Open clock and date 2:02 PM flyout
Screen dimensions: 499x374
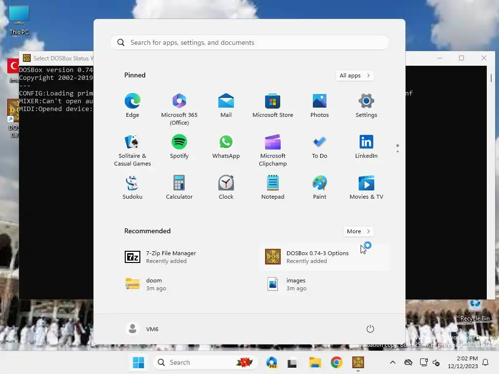click(x=463, y=362)
